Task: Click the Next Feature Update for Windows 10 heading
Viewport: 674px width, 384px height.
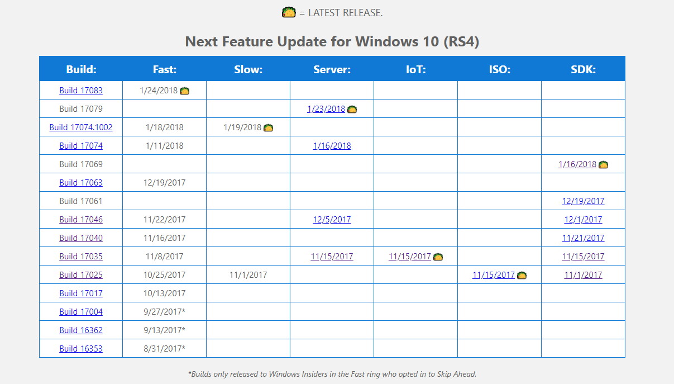Action: coord(332,41)
